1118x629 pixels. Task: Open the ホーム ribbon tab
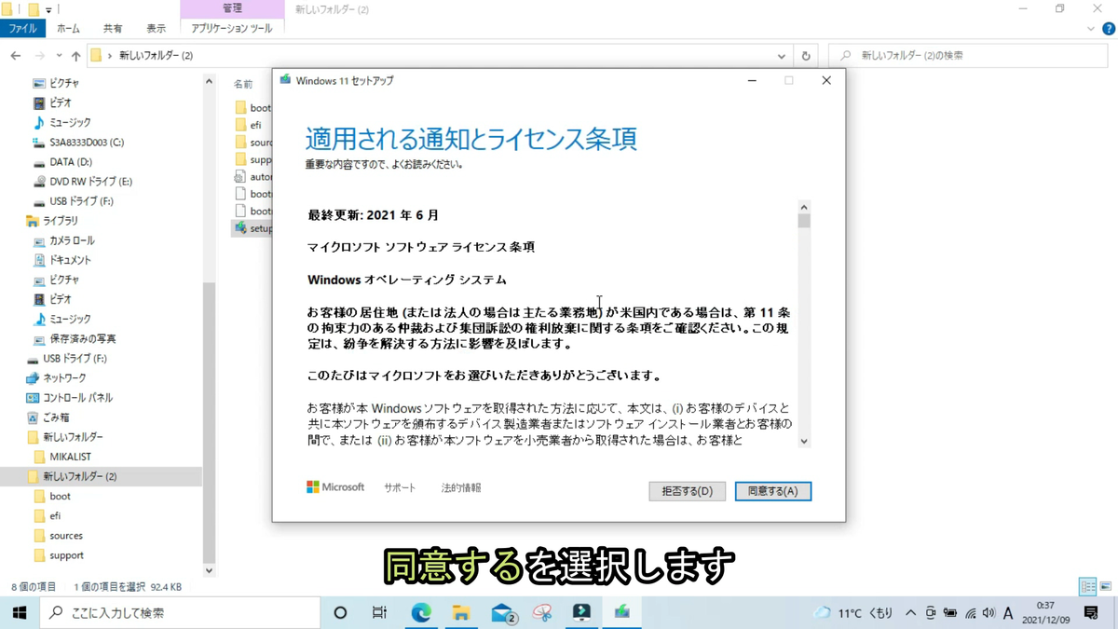(68, 29)
